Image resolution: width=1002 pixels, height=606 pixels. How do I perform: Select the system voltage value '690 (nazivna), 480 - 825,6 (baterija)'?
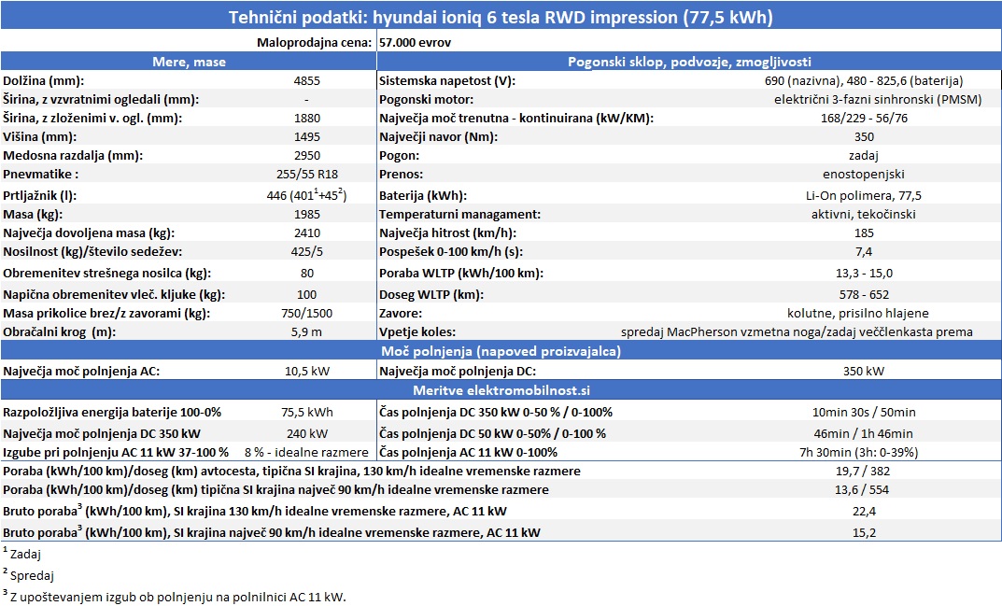864,81
